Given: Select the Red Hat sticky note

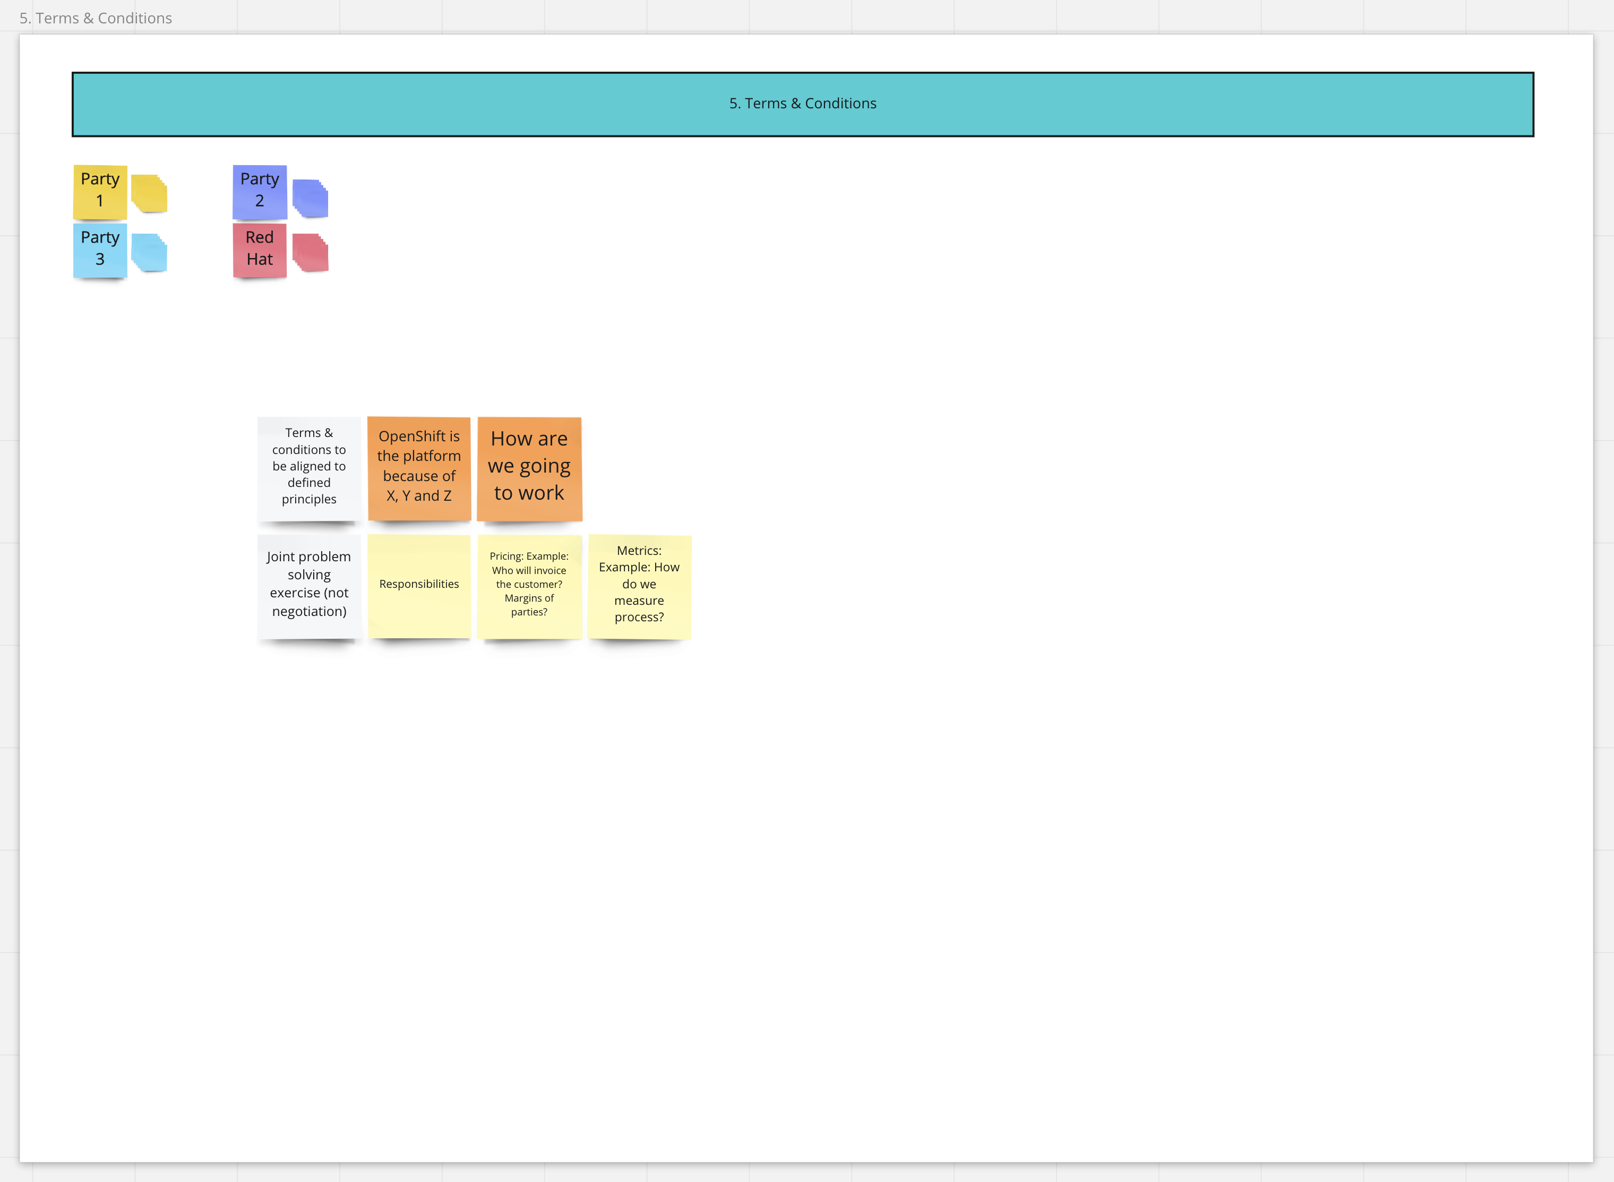Looking at the screenshot, I should [x=260, y=251].
